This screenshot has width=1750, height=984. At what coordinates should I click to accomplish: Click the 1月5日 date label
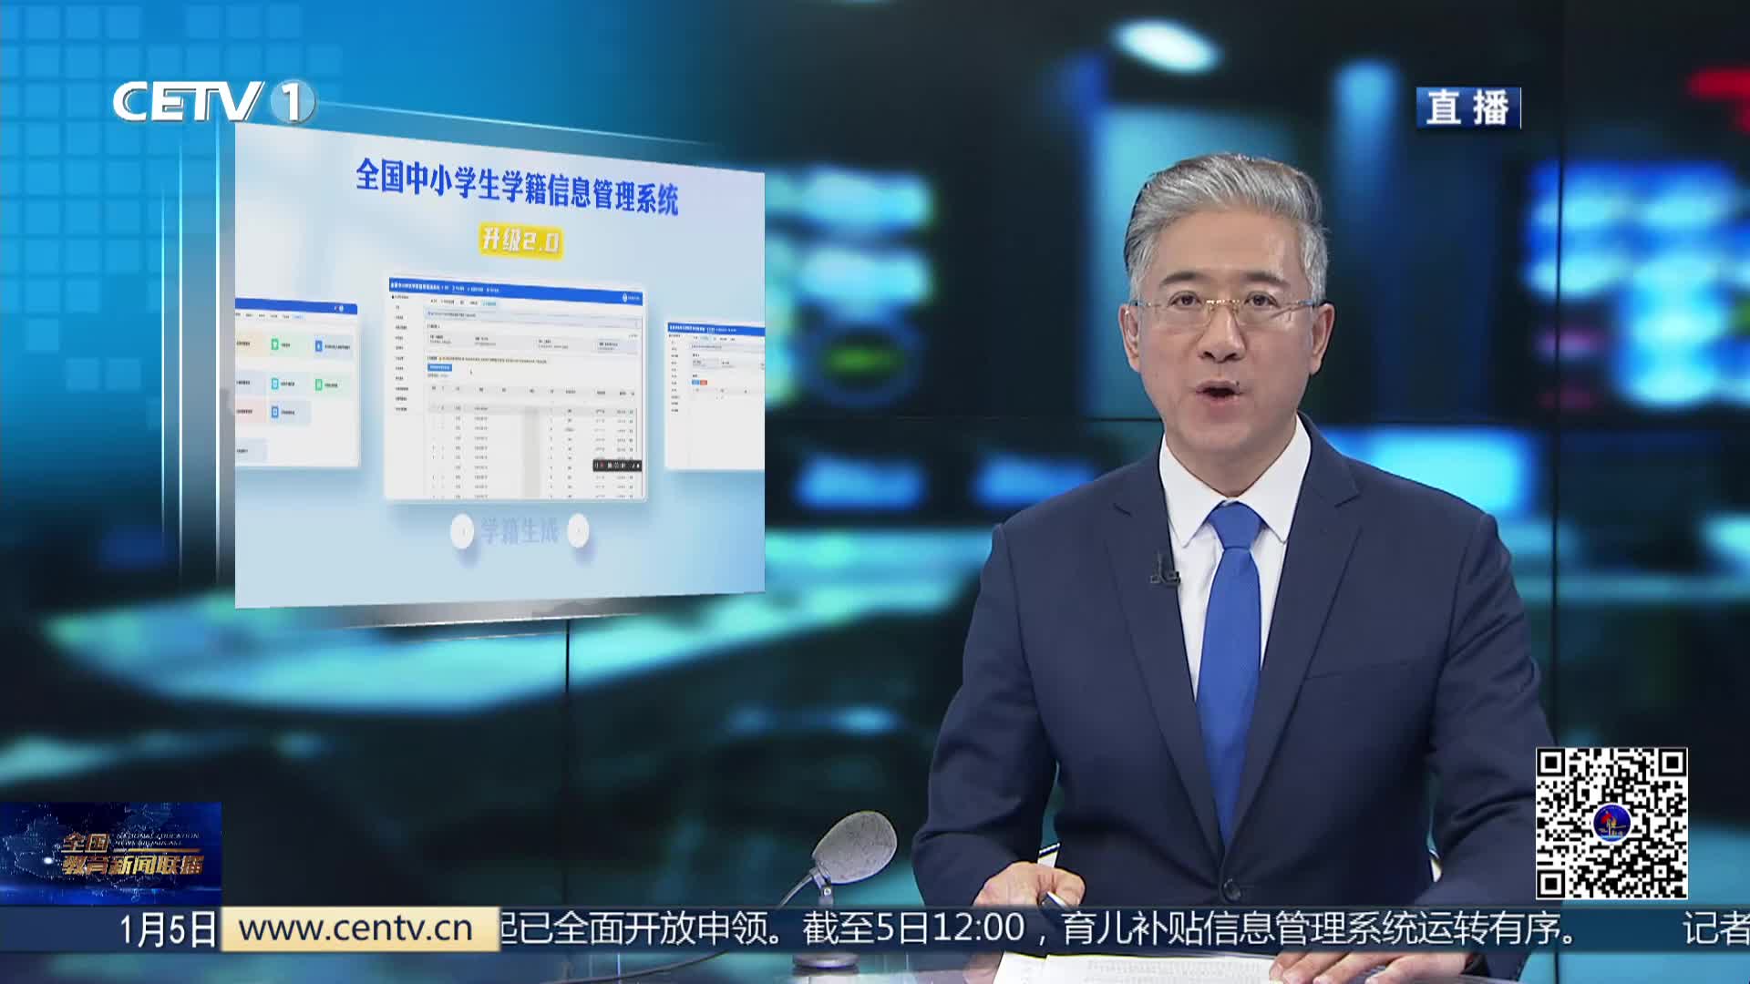point(167,930)
